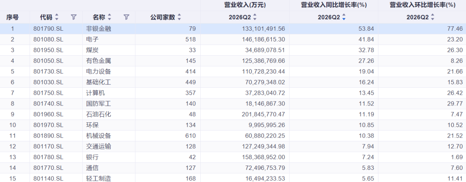This screenshot has width=466, height=182.
Task: Click the 营业收入(万元) group header
Action: coord(245,5)
